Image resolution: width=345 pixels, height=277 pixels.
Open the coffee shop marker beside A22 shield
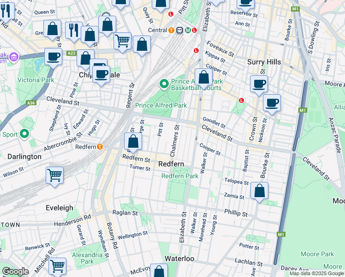coord(53,57)
